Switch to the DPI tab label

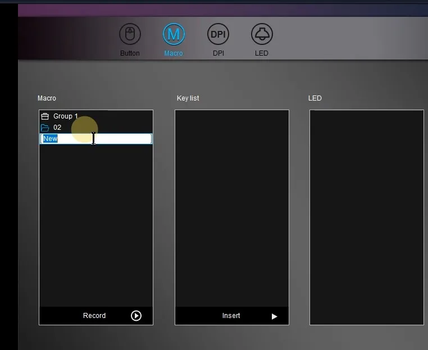click(x=218, y=53)
